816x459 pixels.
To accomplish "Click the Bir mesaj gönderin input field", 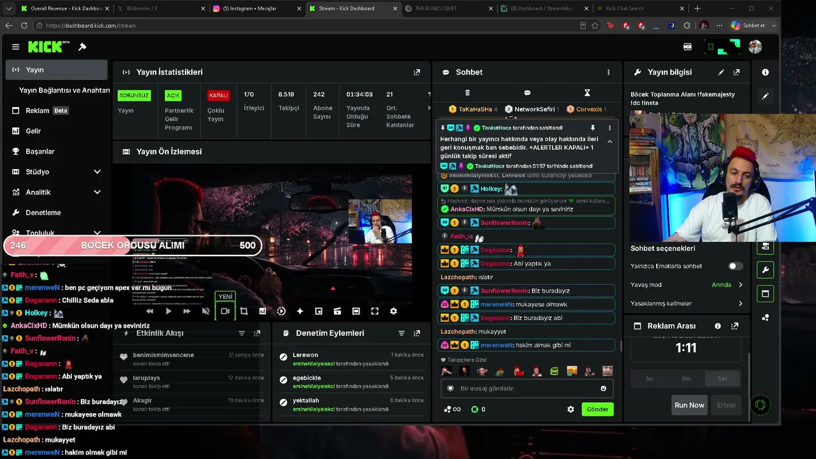I will pos(527,388).
